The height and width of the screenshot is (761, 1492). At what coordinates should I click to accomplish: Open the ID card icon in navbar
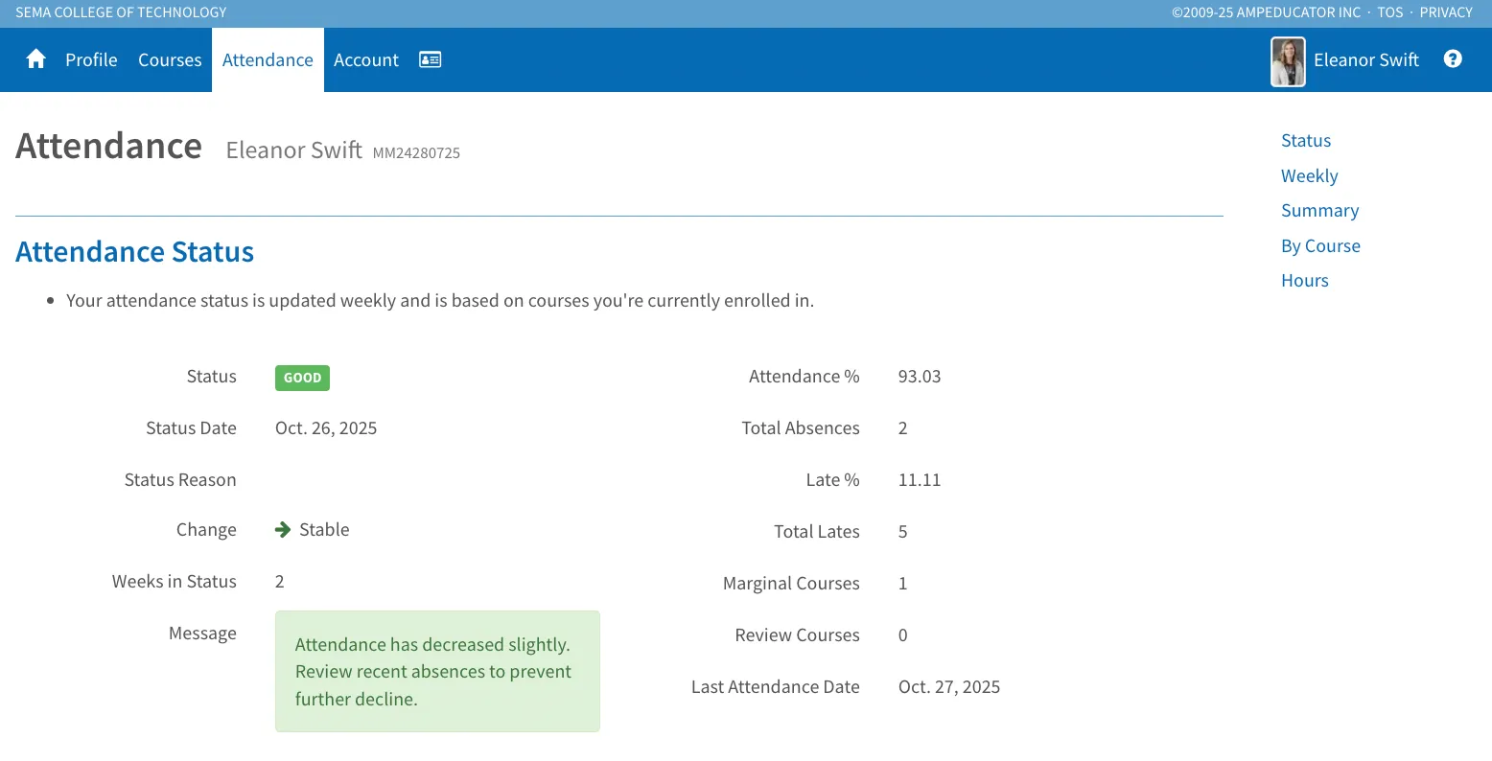tap(431, 59)
